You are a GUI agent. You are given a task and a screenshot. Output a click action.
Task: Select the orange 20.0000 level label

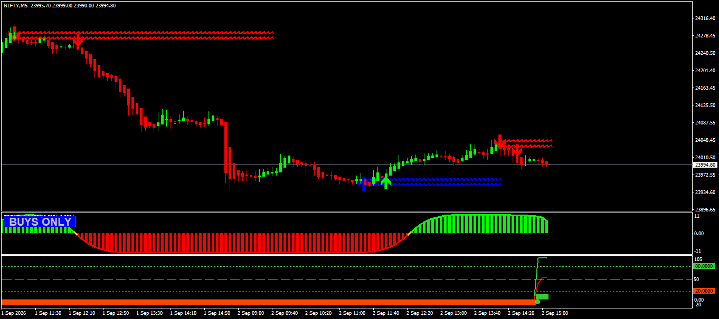[704, 291]
